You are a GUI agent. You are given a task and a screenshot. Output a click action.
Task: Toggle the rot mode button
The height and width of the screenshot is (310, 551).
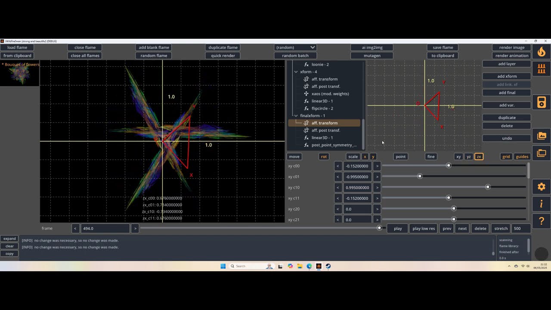coord(324,157)
